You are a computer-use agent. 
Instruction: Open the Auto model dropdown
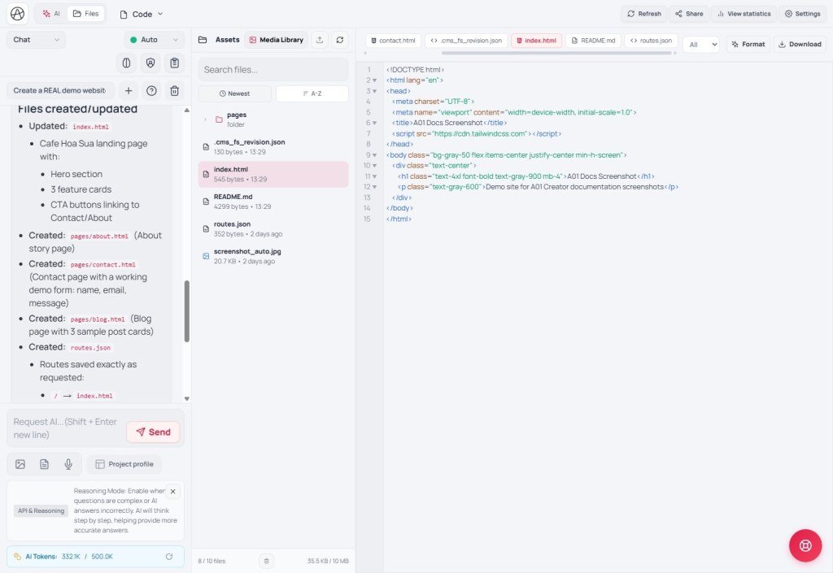click(154, 40)
